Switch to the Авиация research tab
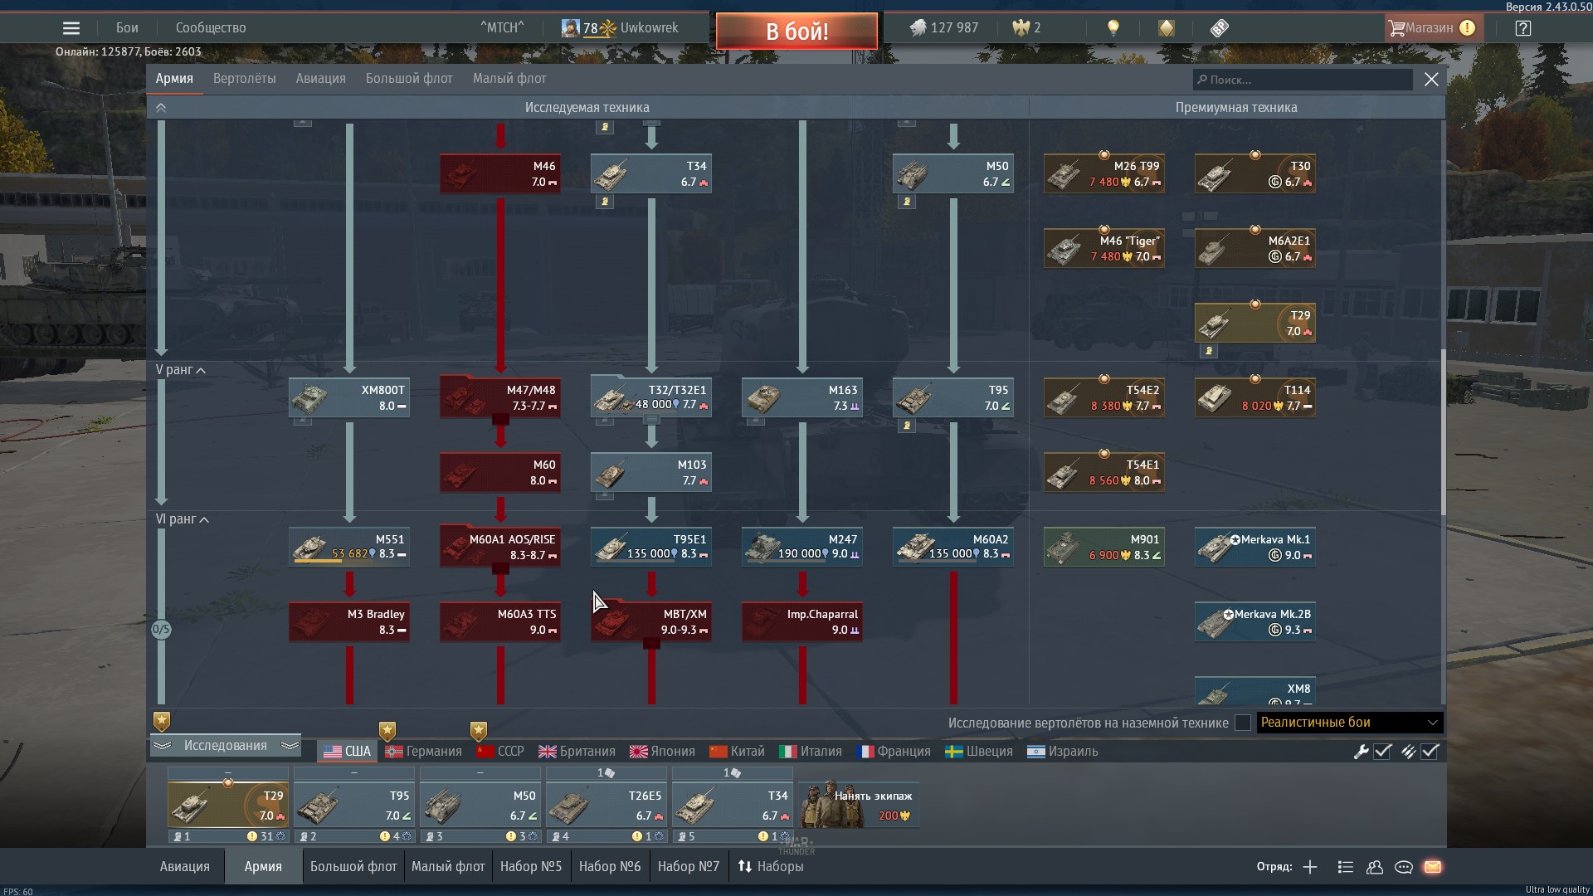 coord(321,79)
